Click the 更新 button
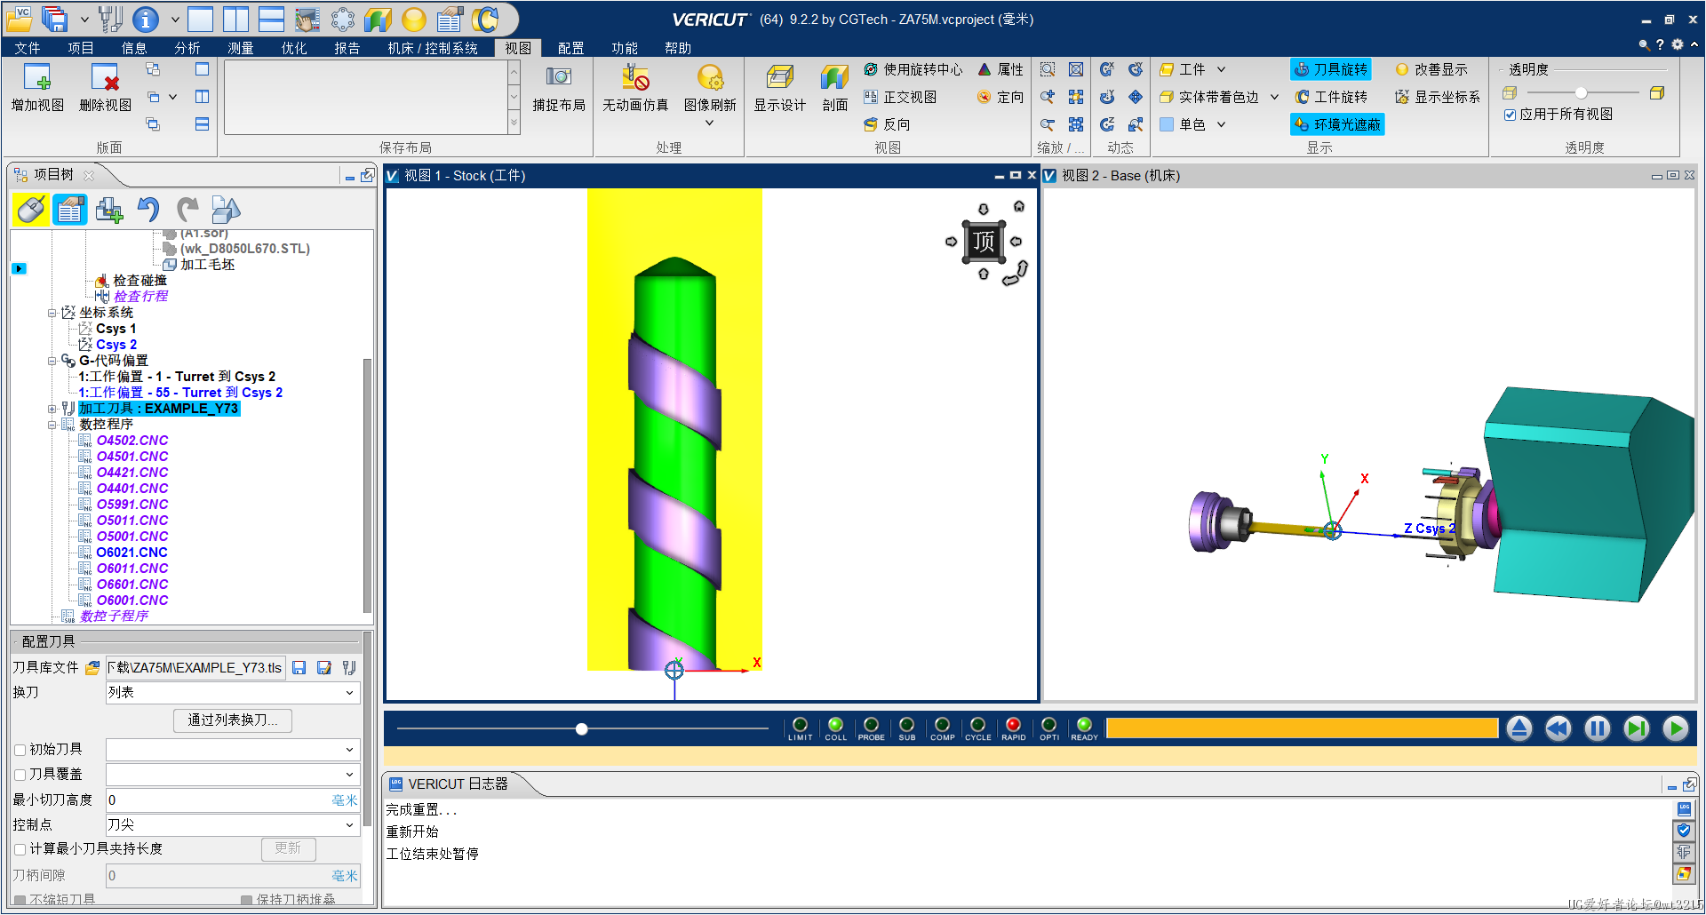 [x=288, y=849]
